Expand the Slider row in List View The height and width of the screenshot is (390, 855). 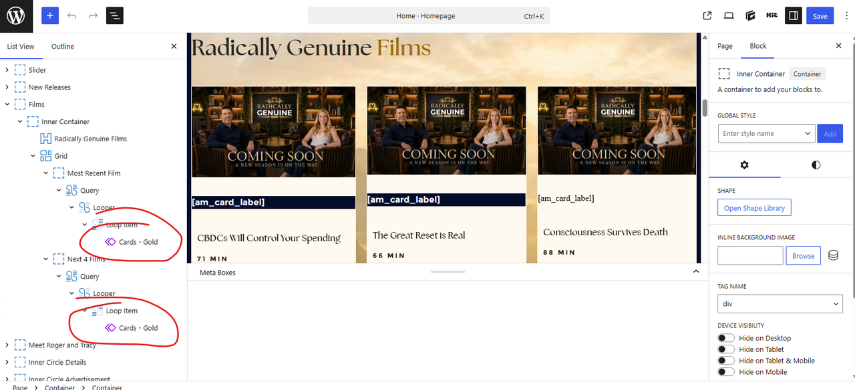pyautogui.click(x=7, y=70)
